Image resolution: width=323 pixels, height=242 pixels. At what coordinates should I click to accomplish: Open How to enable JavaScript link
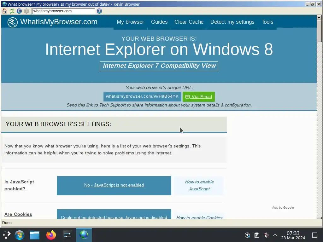199,185
